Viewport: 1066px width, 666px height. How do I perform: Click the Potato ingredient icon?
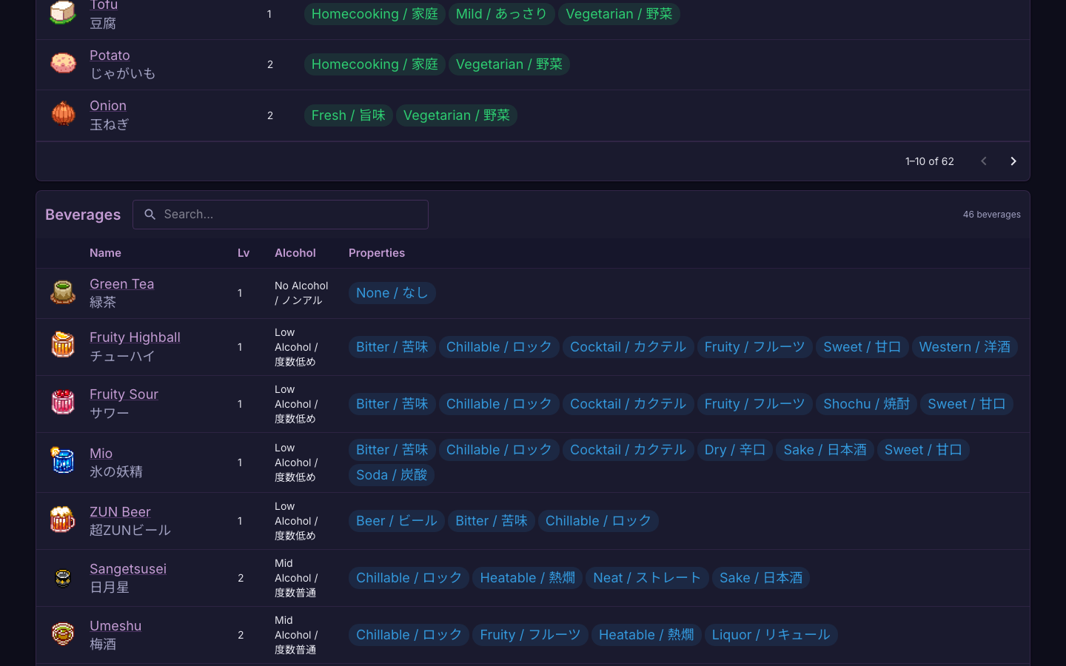pos(63,64)
